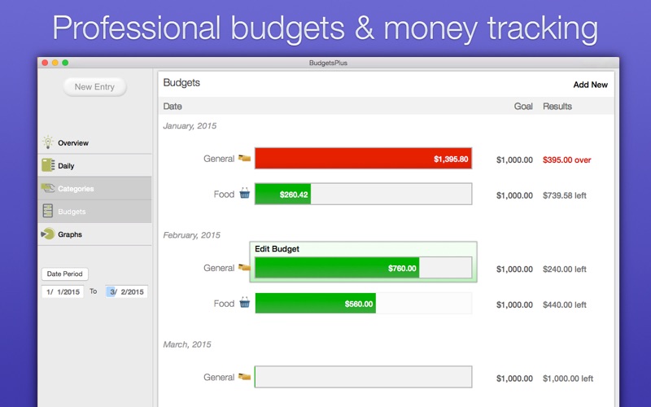Click January General $1,000.00 goal value
Viewport: 651px width, 407px height.
tap(514, 160)
